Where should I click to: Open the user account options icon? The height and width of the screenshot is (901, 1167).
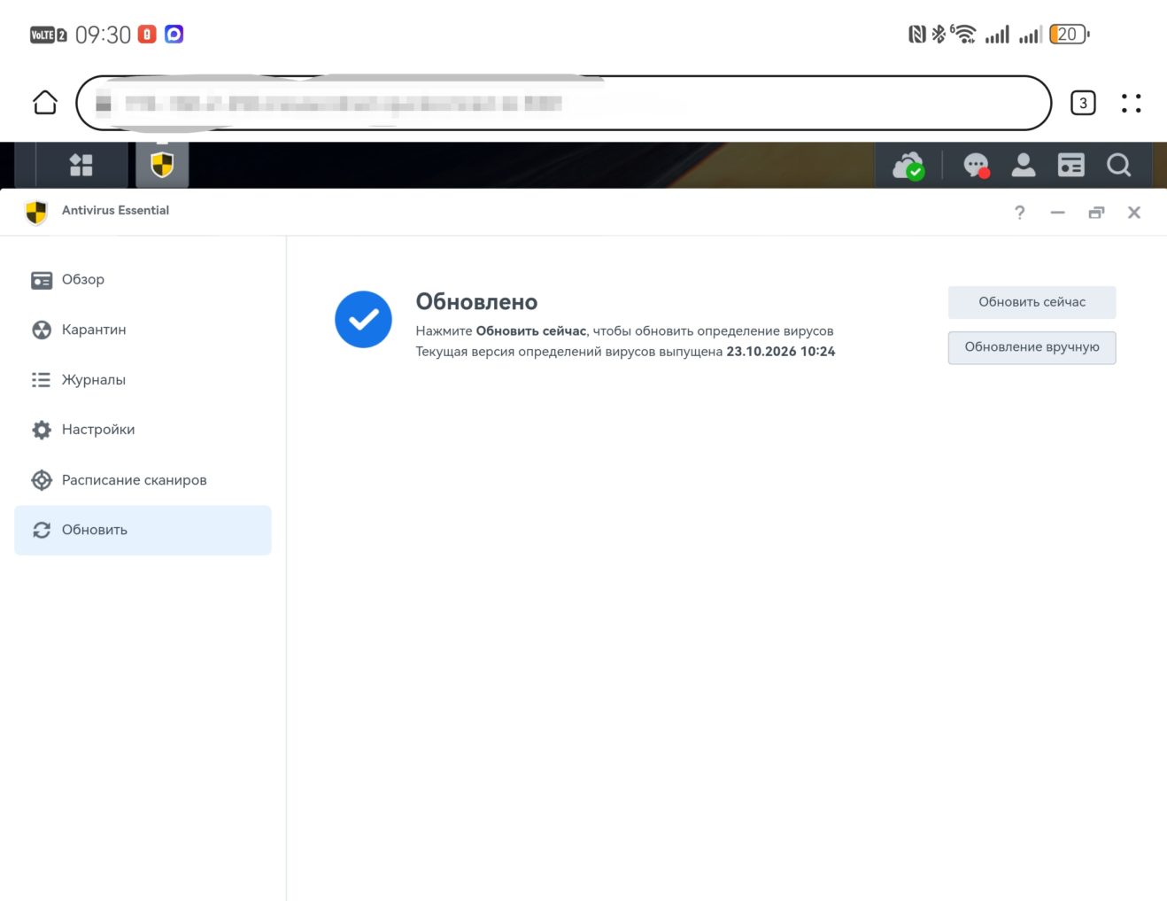click(x=1024, y=165)
